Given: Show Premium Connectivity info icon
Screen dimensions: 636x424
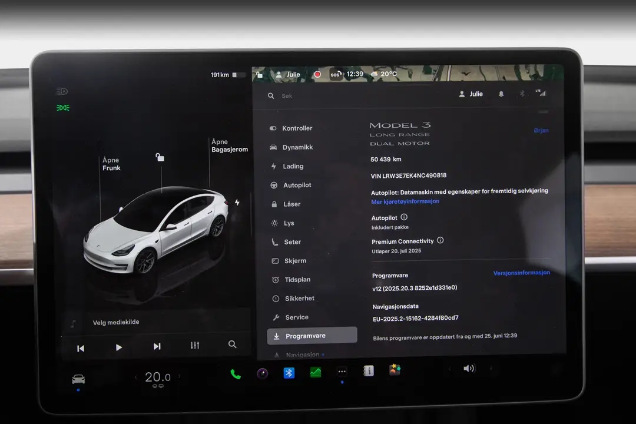Looking at the screenshot, I should [440, 241].
